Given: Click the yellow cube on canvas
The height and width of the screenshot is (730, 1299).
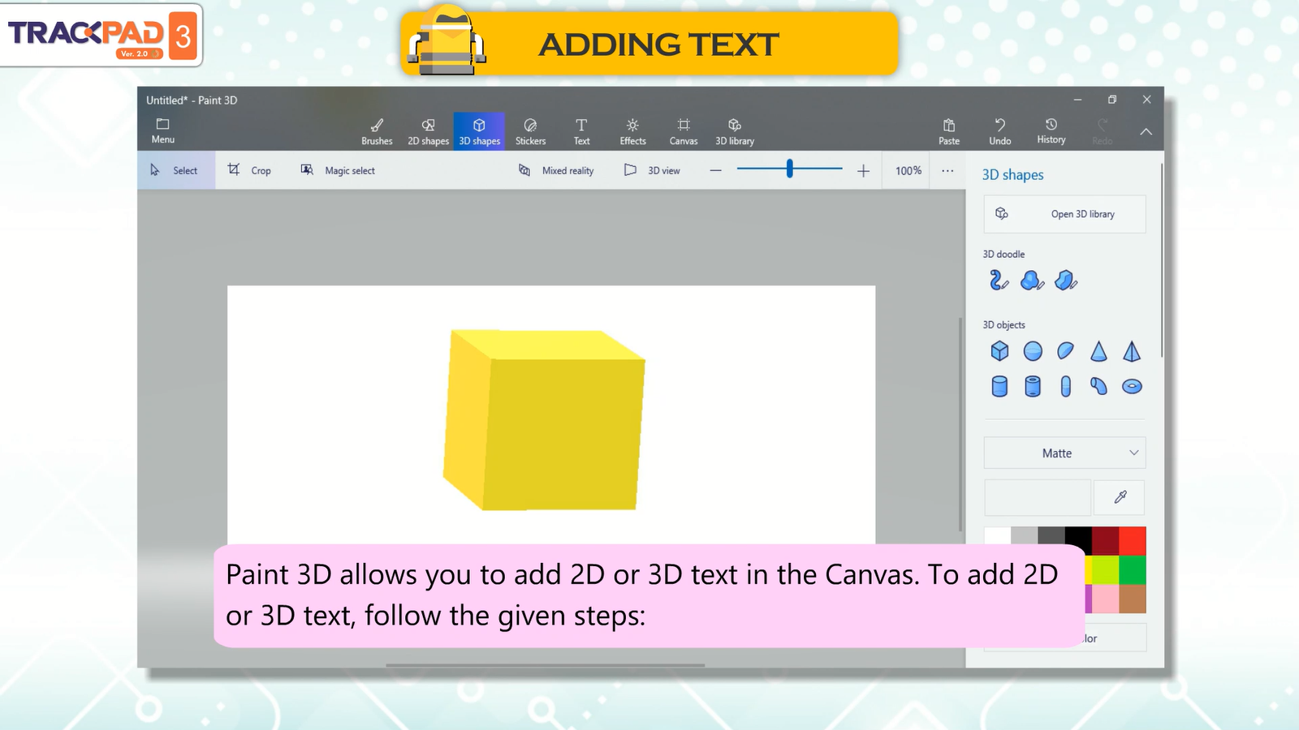Looking at the screenshot, I should pos(544,420).
